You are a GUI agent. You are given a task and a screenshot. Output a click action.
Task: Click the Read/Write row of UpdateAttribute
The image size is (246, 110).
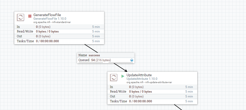coord(152,92)
